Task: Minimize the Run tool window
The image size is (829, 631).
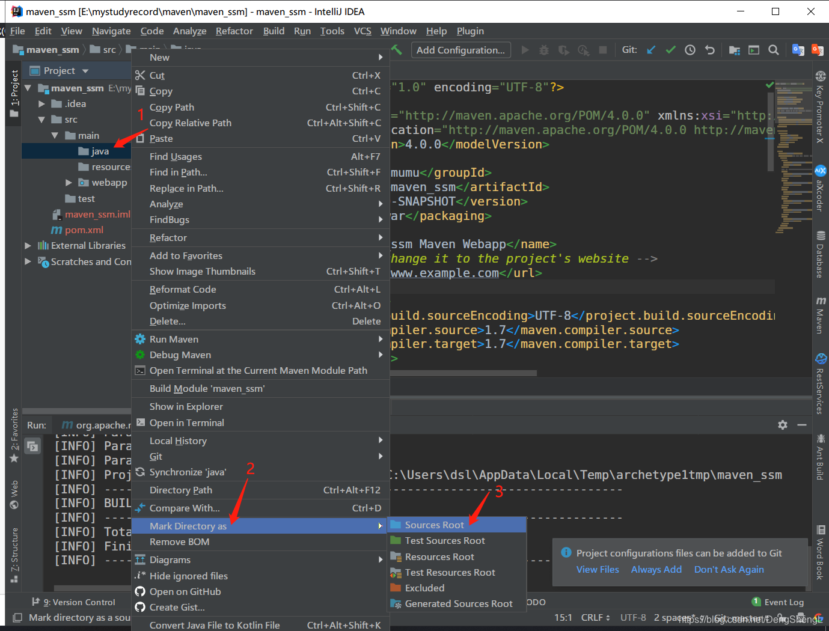Action: click(802, 425)
